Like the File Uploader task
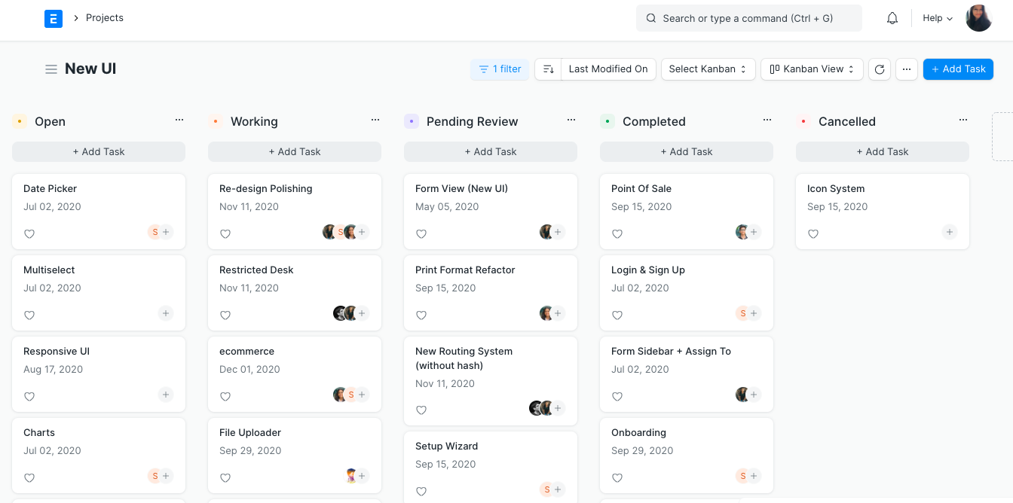The height and width of the screenshot is (503, 1013). click(x=225, y=478)
